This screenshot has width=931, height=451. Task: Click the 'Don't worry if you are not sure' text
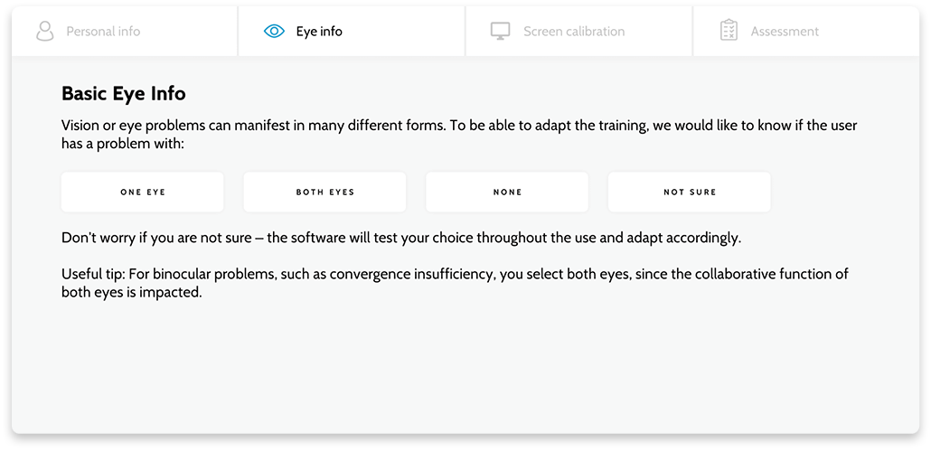[402, 239]
